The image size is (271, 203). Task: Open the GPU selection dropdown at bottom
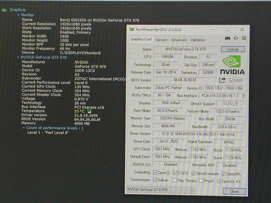point(192,190)
